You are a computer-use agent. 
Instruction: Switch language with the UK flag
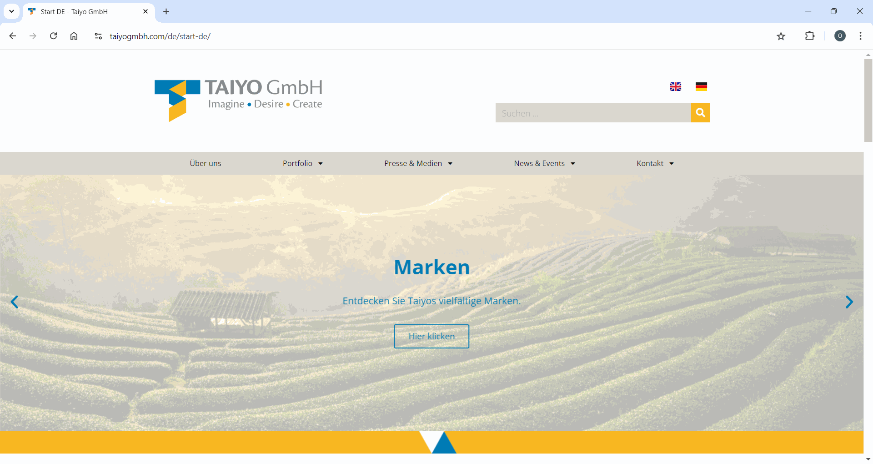point(675,86)
